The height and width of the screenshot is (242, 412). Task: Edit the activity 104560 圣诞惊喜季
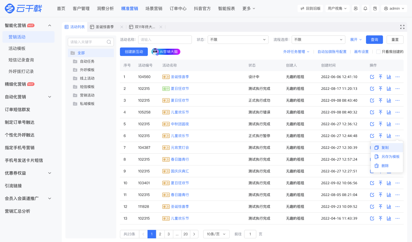[x=372, y=77]
